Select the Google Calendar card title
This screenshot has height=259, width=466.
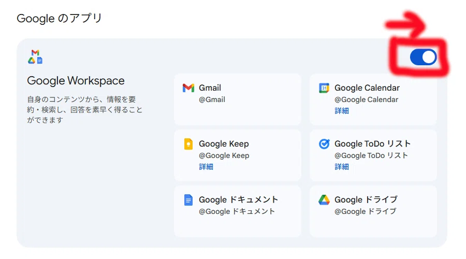(367, 88)
